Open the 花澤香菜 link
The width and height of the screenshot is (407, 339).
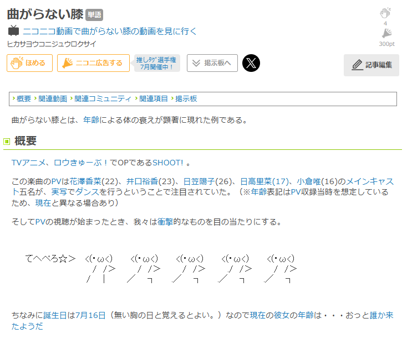(85, 181)
